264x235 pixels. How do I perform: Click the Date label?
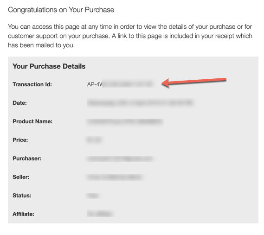[x=19, y=103]
